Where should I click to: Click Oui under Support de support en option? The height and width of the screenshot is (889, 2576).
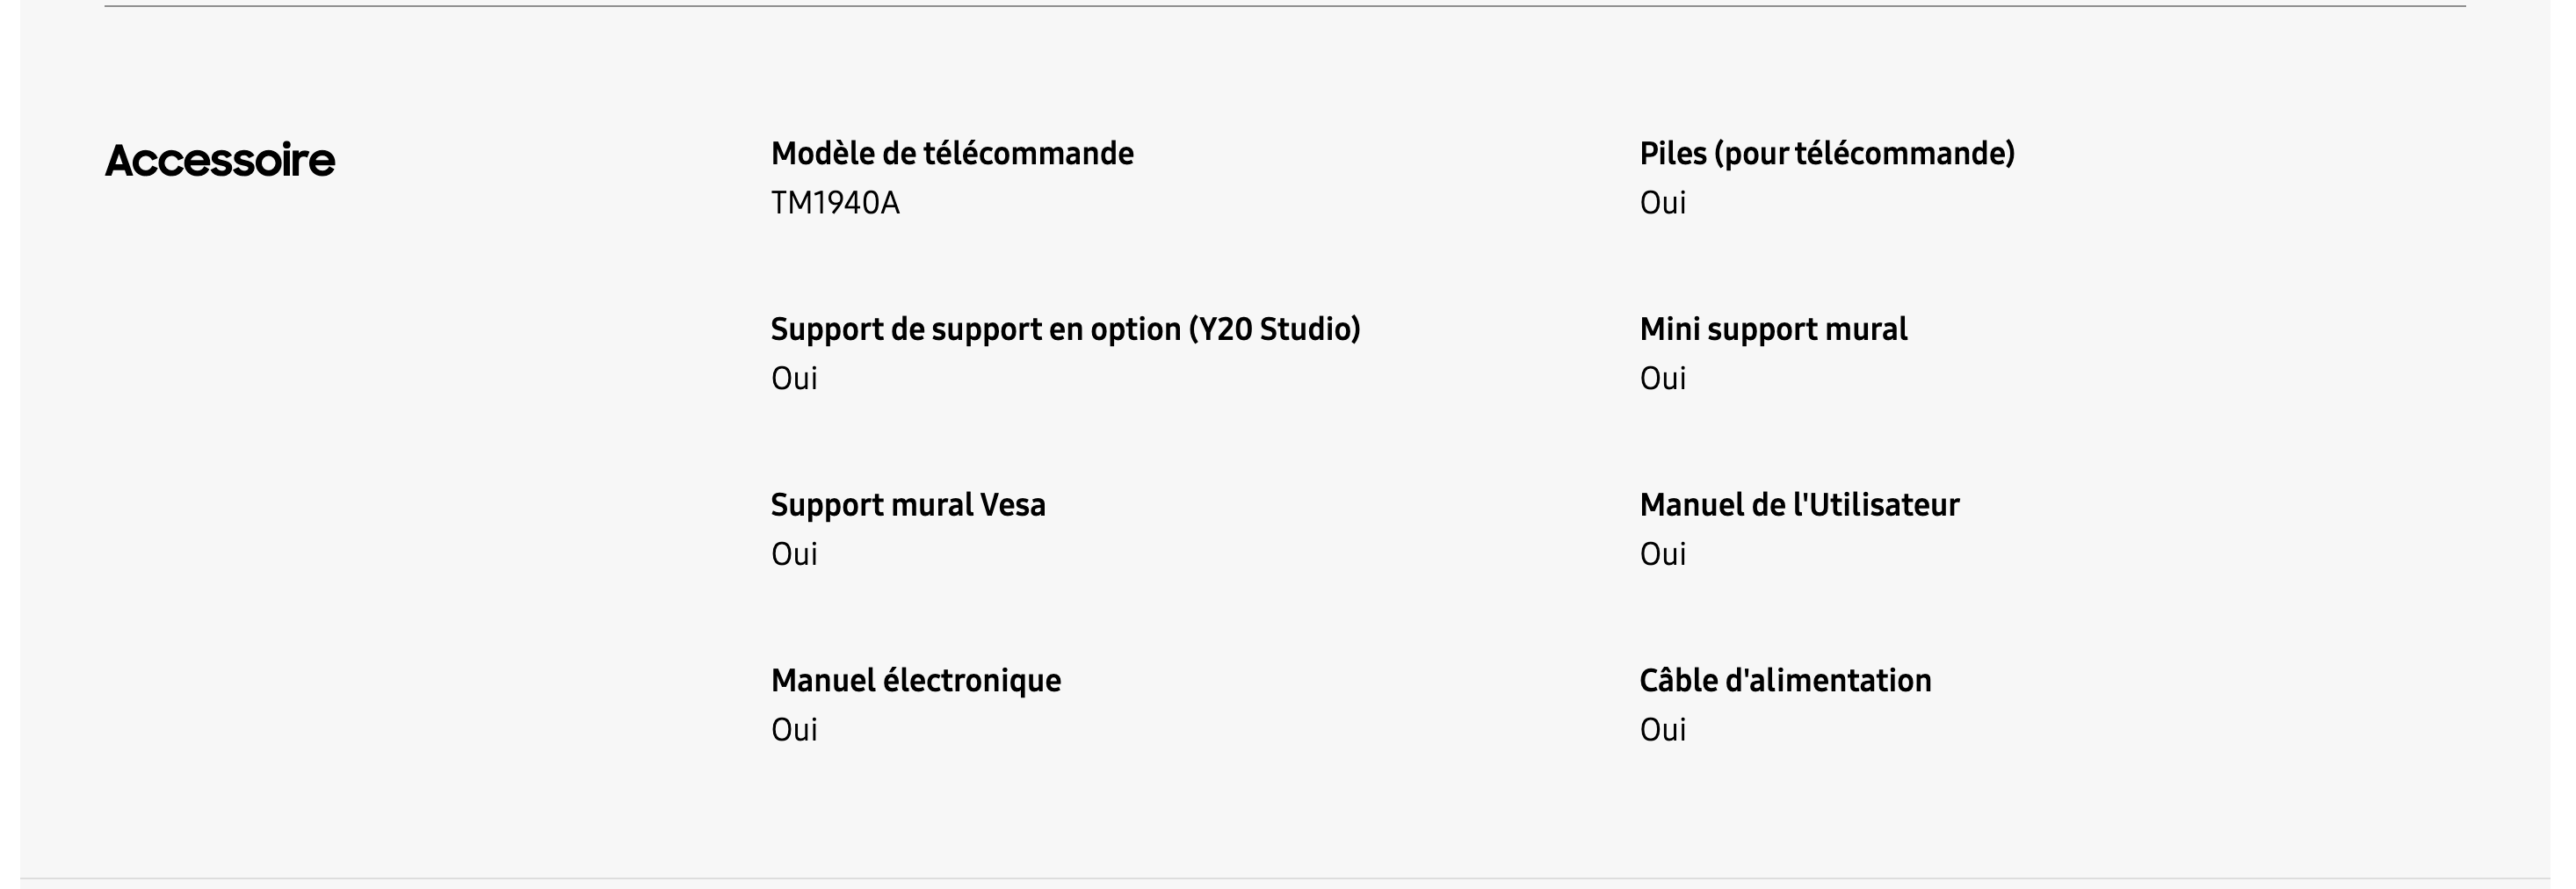coord(794,379)
